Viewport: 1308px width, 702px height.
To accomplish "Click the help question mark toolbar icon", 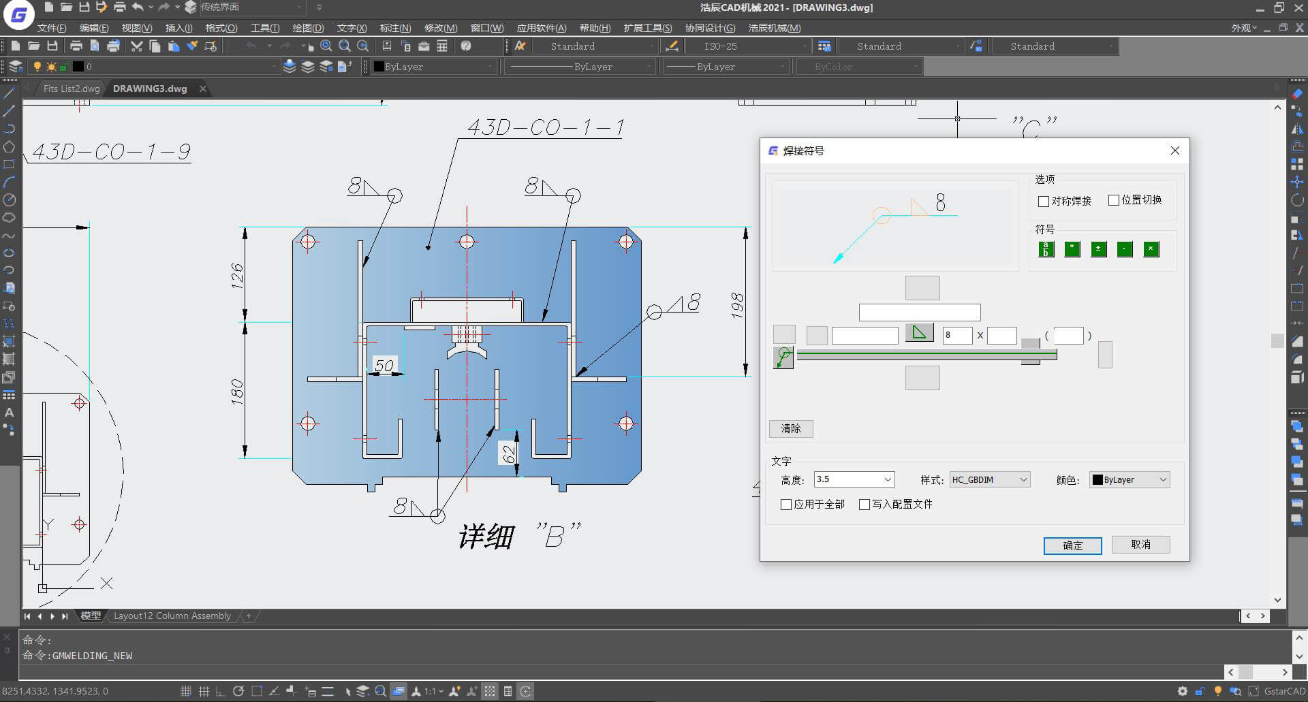I will [x=466, y=46].
